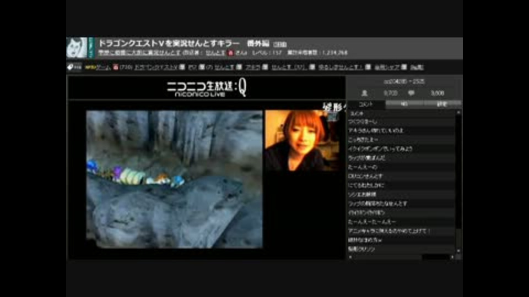Click the small badge after the title 番外編
529x297 pixels.
pyautogui.click(x=280, y=44)
